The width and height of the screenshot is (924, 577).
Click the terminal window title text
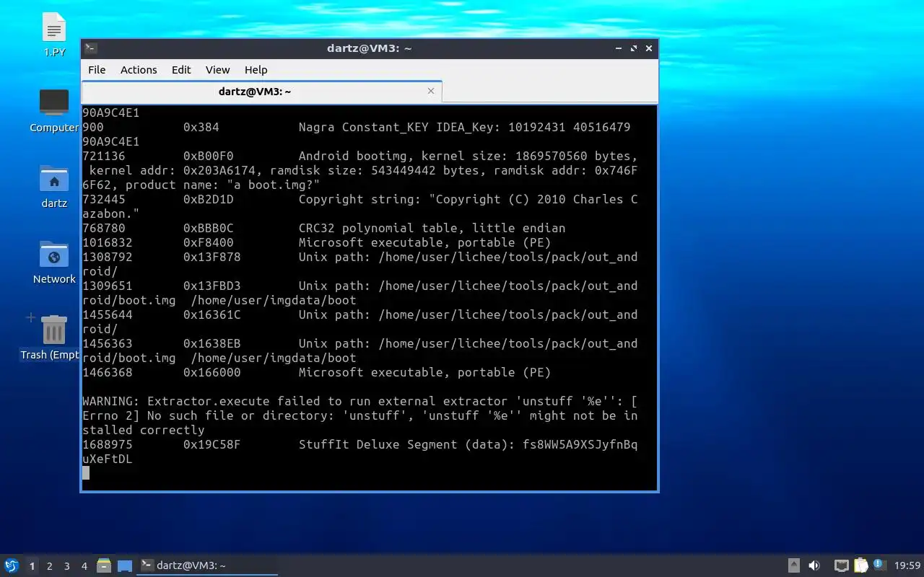pos(369,48)
